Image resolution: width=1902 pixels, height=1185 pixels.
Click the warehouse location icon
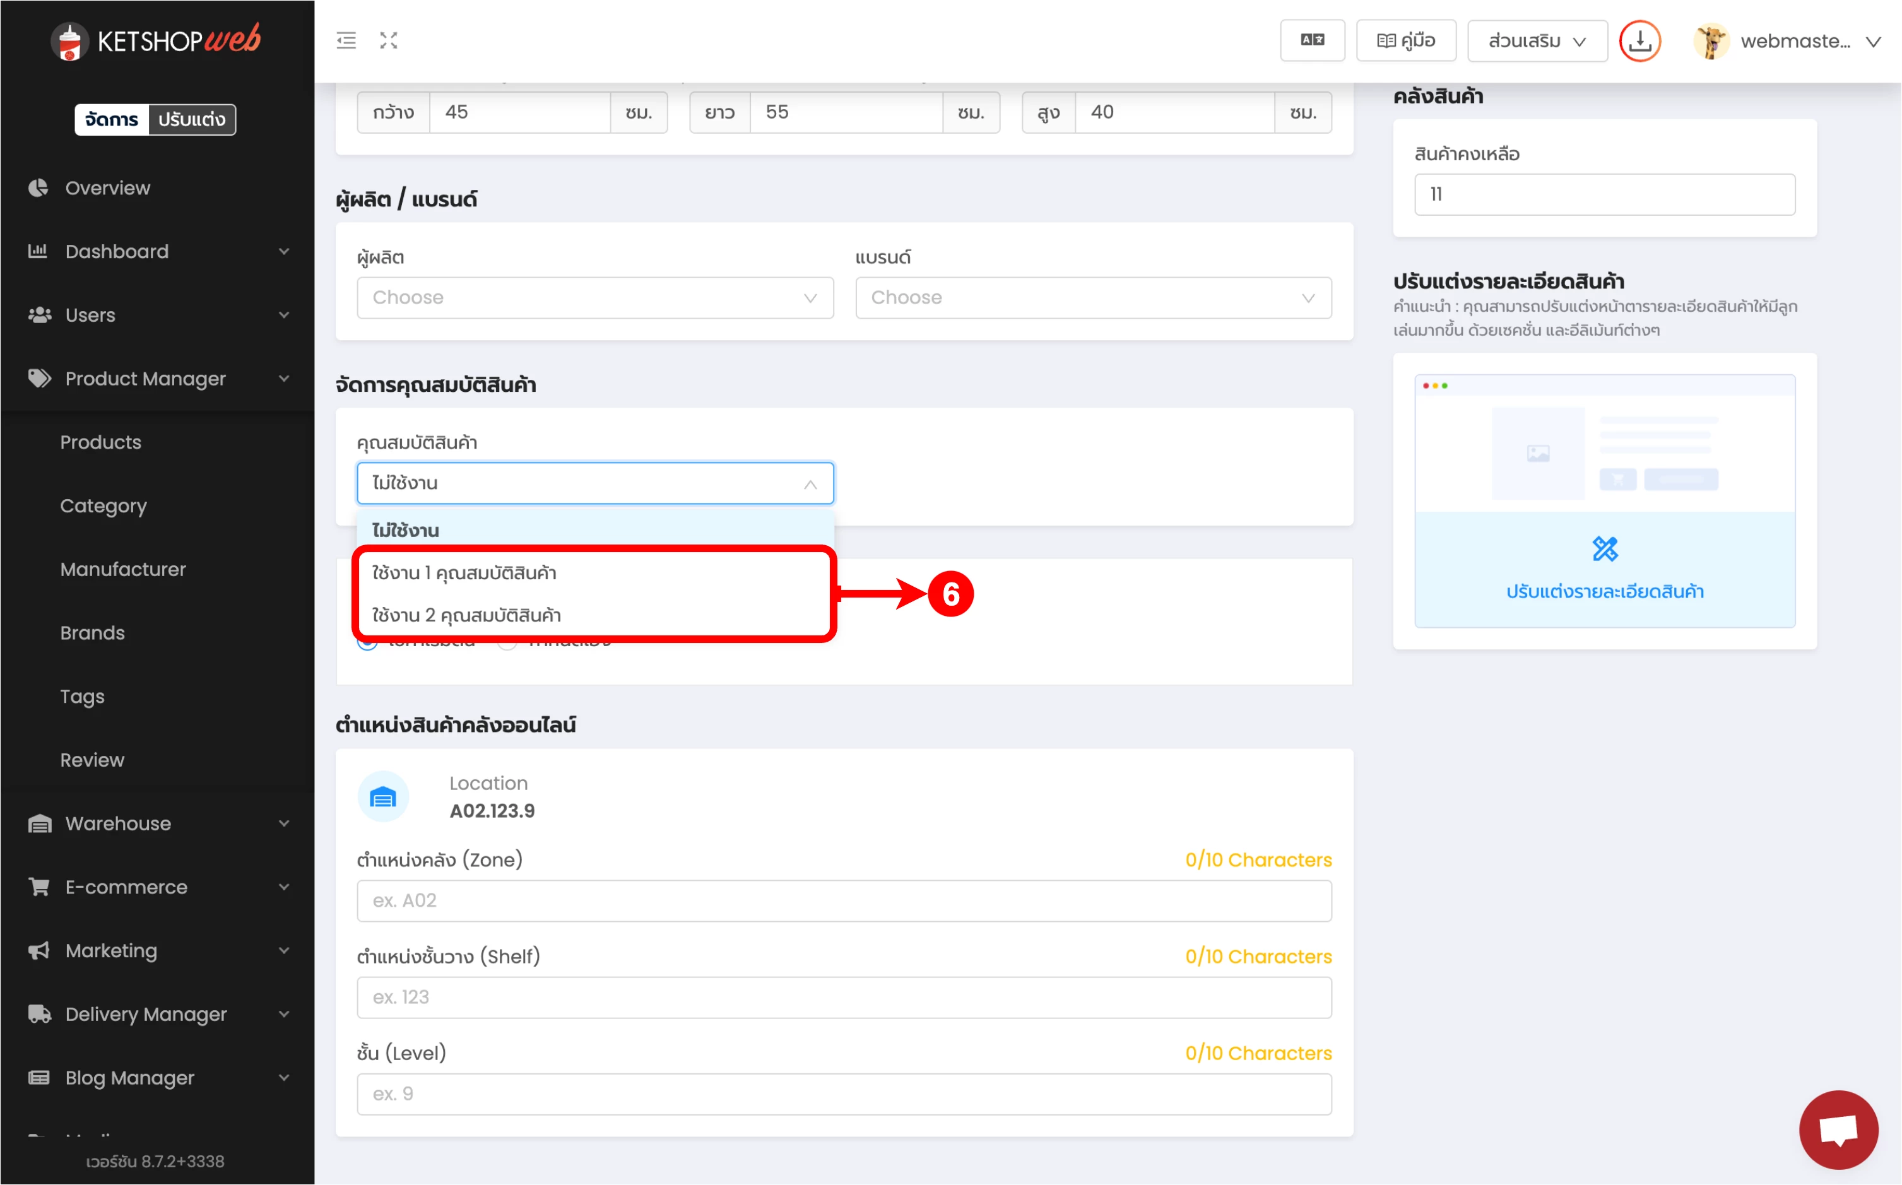[383, 797]
